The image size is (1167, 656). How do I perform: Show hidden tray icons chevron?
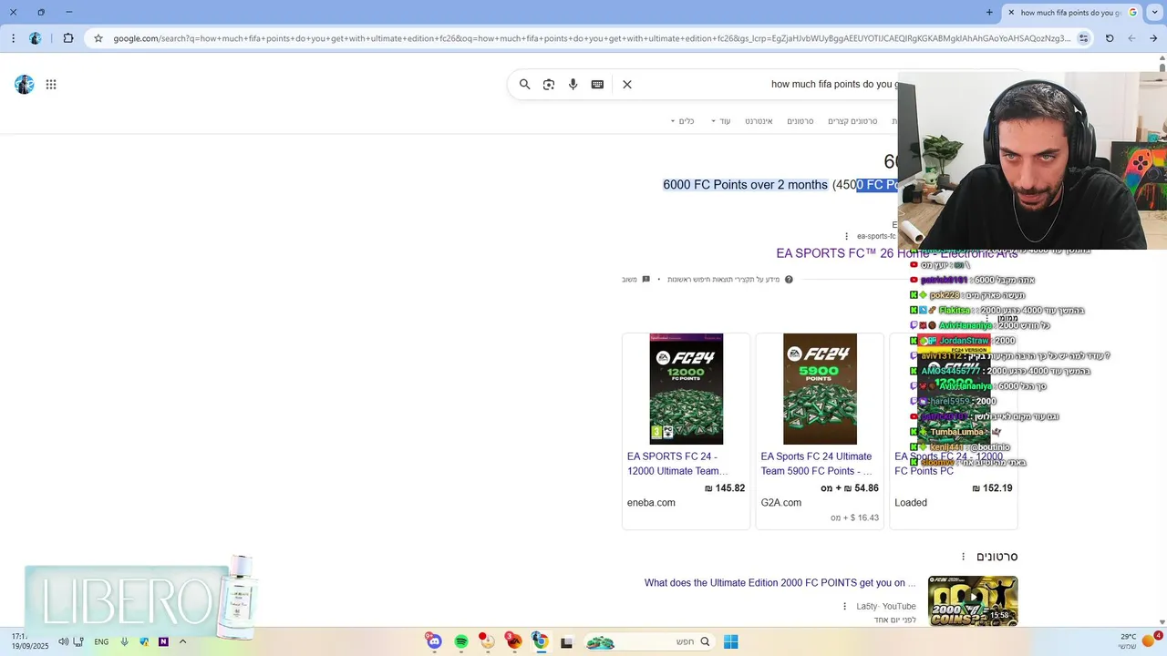click(x=182, y=641)
